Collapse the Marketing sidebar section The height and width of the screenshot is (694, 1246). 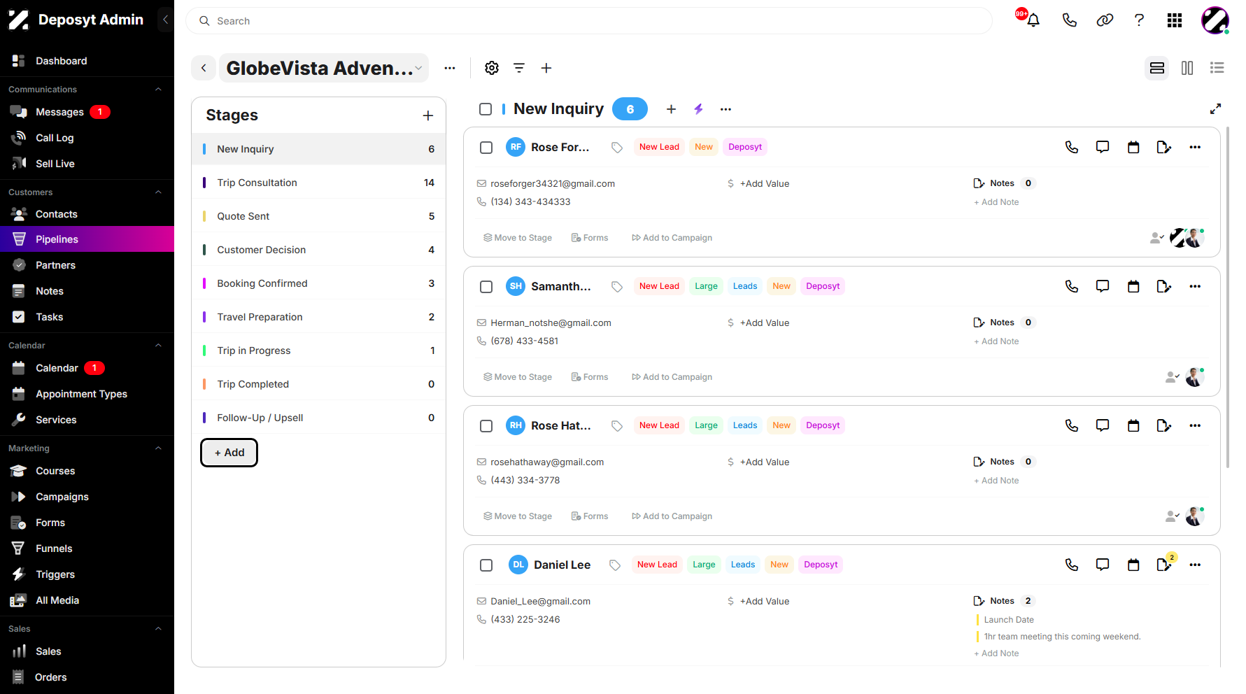pos(158,448)
